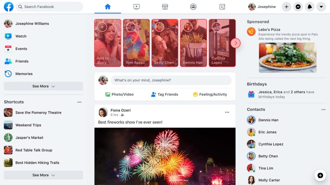Open options menu on Fiona Ozeri's post
This screenshot has height=185, width=330.
click(x=227, y=112)
